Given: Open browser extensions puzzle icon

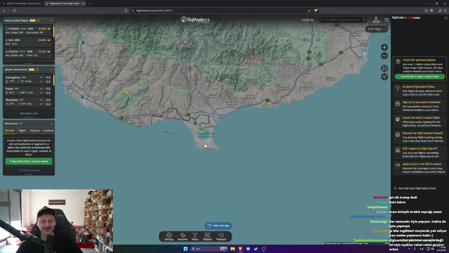Looking at the screenshot, I should coord(426,11).
